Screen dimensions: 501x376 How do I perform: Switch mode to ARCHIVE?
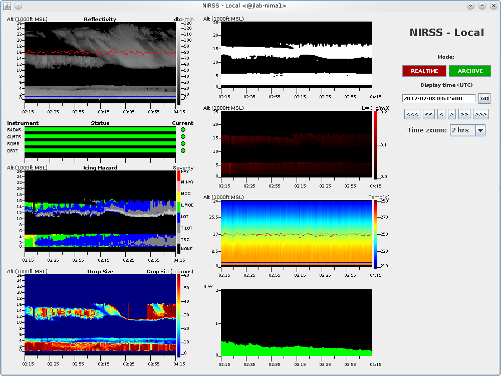[x=470, y=71]
